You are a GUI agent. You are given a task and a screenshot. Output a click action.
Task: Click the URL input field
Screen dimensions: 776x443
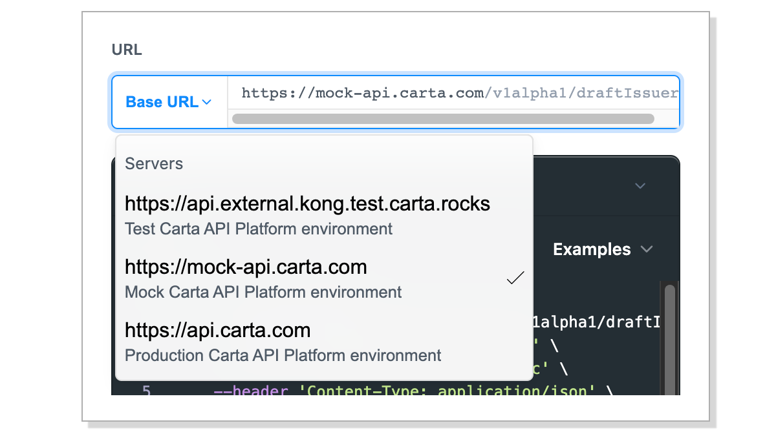click(453, 93)
